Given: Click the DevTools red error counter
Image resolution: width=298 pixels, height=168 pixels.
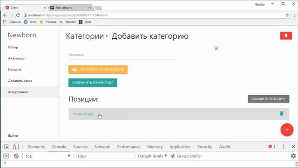Looking at the screenshot, I should (272, 147).
